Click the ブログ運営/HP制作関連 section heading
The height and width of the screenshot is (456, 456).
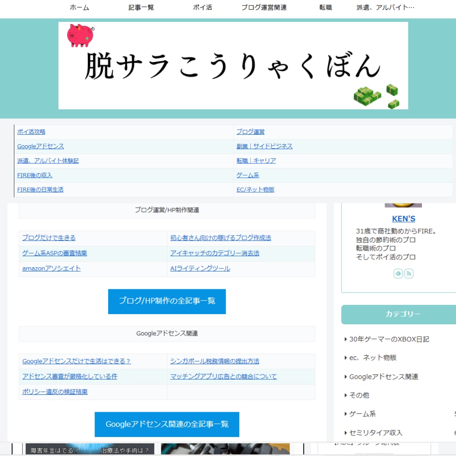(167, 210)
